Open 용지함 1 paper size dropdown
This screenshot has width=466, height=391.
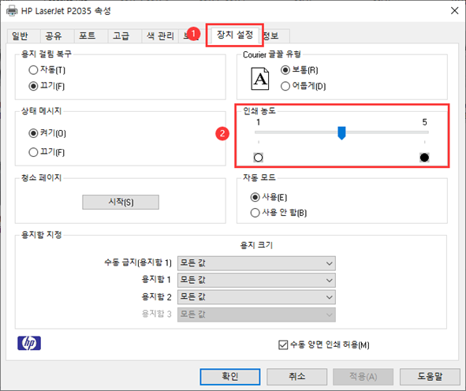tap(256, 280)
